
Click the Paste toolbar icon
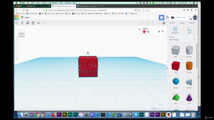pos(22,23)
